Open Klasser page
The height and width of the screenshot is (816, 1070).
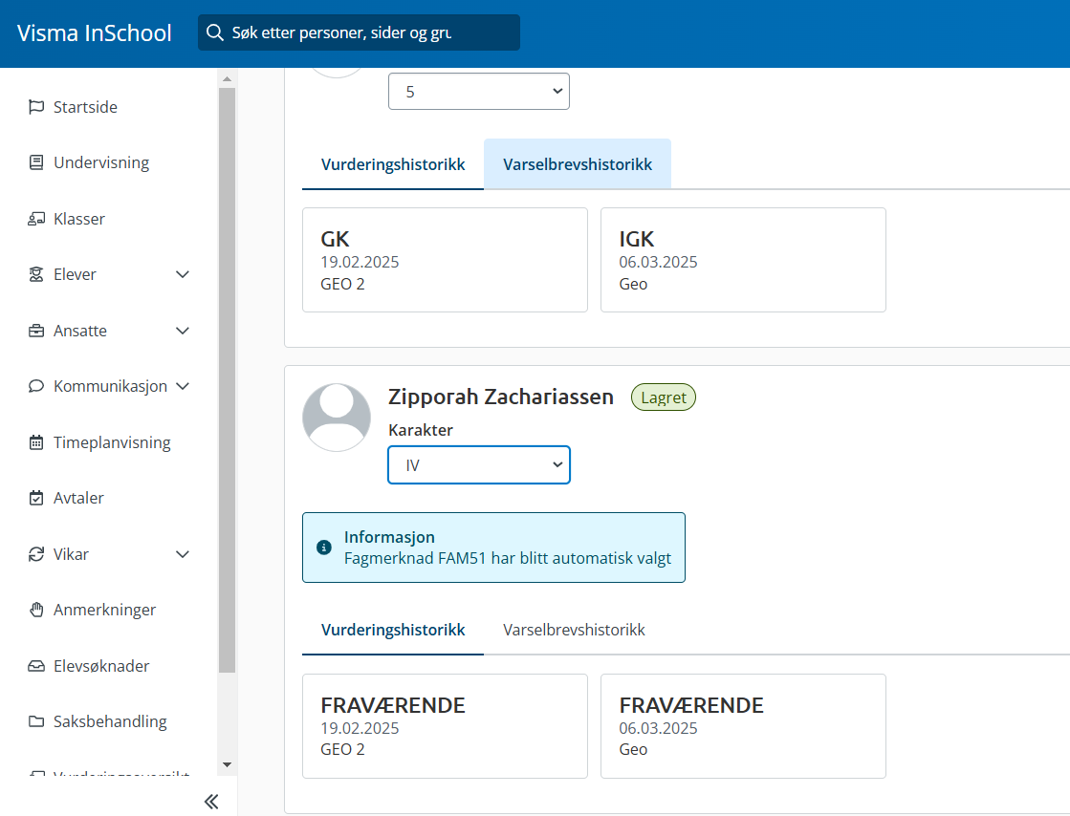coord(79,219)
